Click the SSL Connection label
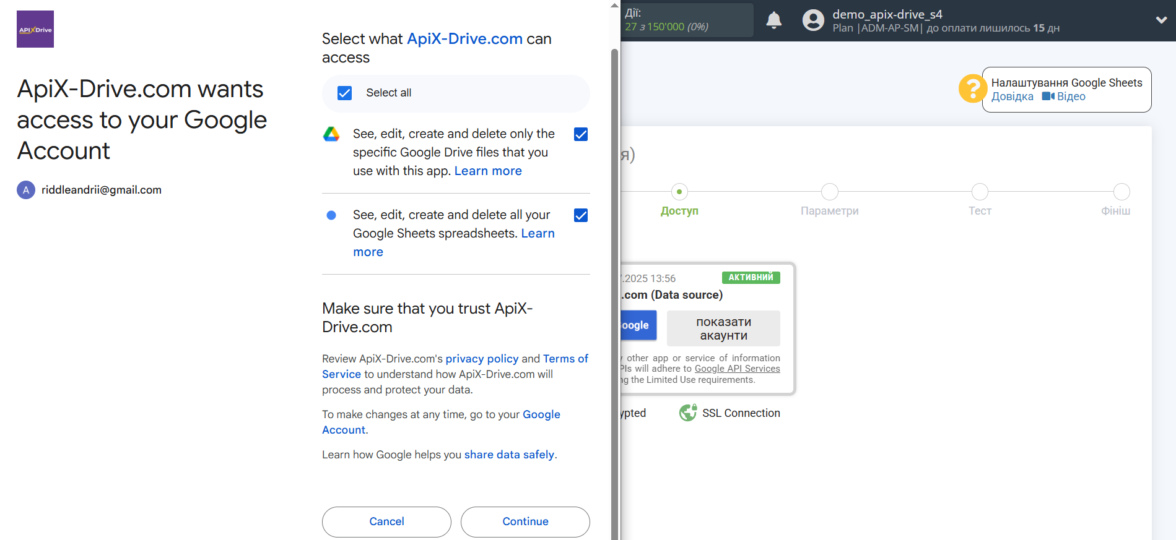This screenshot has width=1176, height=540. [x=741, y=413]
